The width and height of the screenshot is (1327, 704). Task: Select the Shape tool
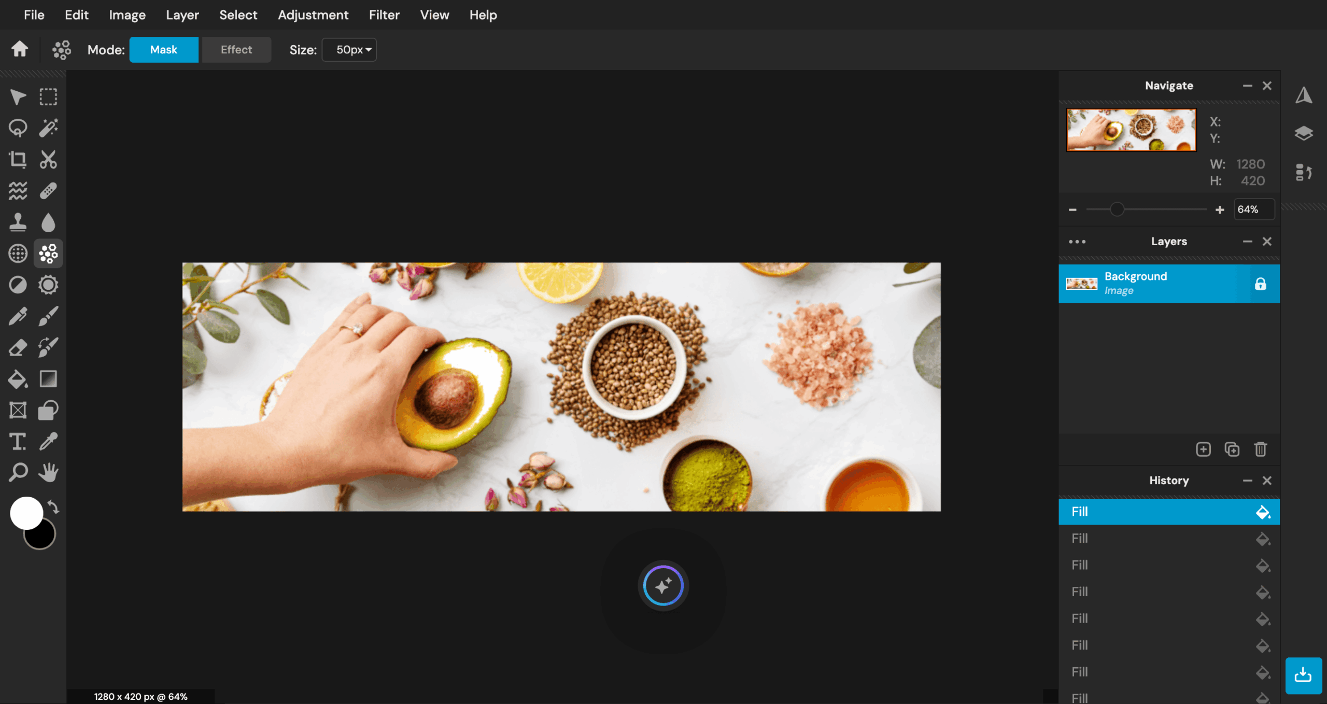coord(48,410)
